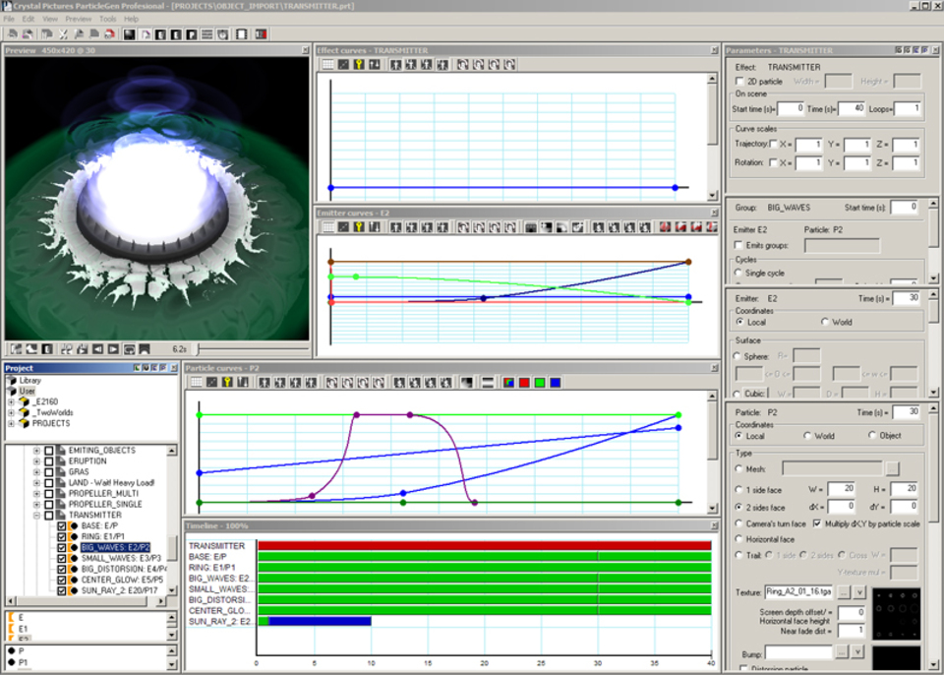Open the Texture dropdown arrow button

858,591
